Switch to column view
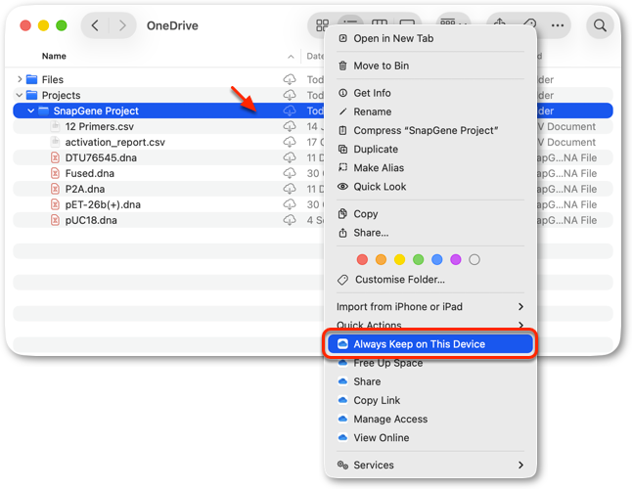Viewport: 632px width, 489px height. tap(380, 23)
